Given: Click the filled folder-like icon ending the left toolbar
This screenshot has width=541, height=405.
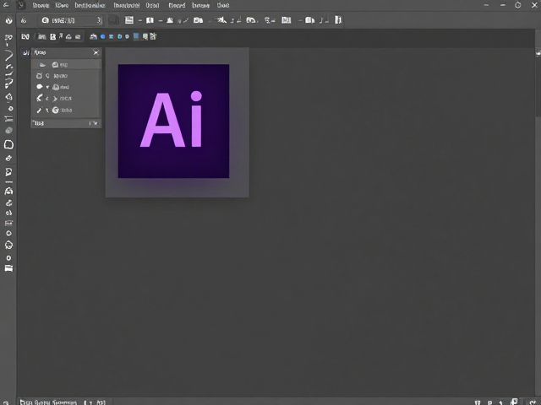Looking at the screenshot, I should pos(8,268).
